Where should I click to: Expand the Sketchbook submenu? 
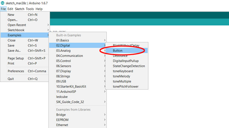(x=25, y=30)
